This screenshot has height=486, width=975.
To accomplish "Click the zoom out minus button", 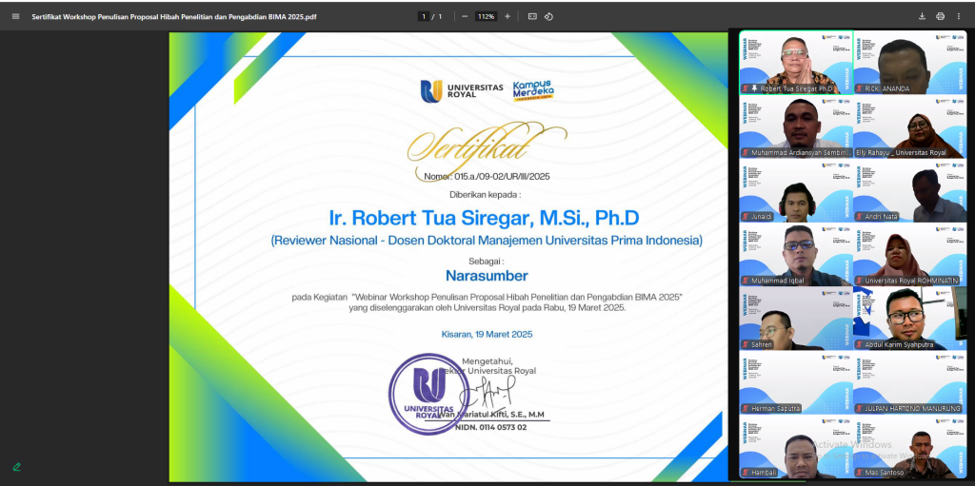I will pos(464,16).
